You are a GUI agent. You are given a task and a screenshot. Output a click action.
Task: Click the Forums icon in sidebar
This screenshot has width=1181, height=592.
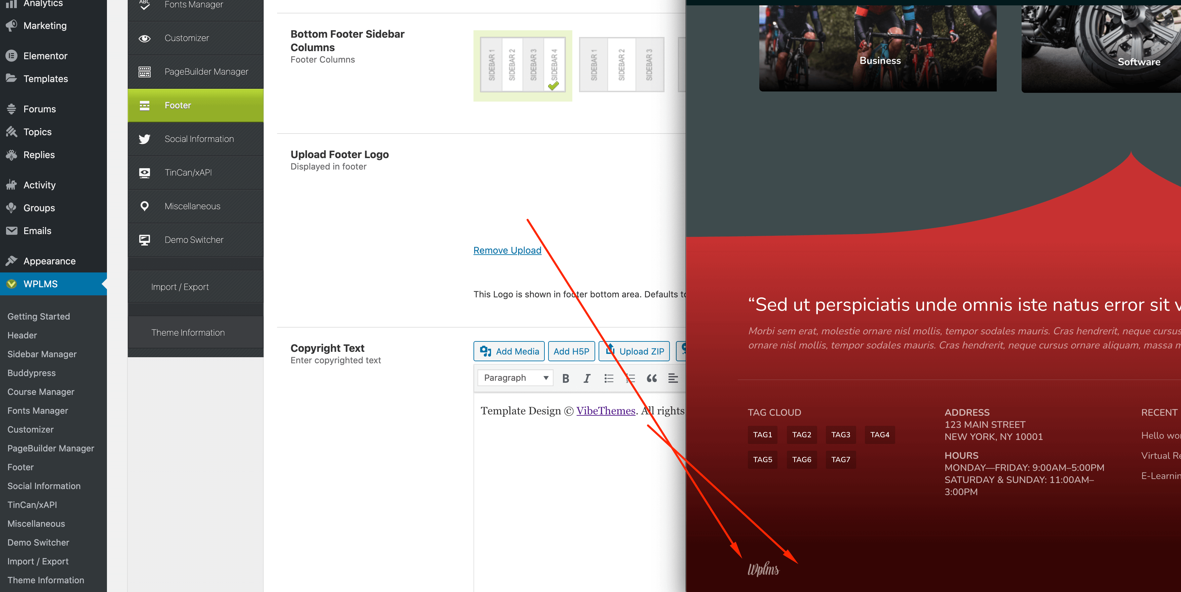11,109
